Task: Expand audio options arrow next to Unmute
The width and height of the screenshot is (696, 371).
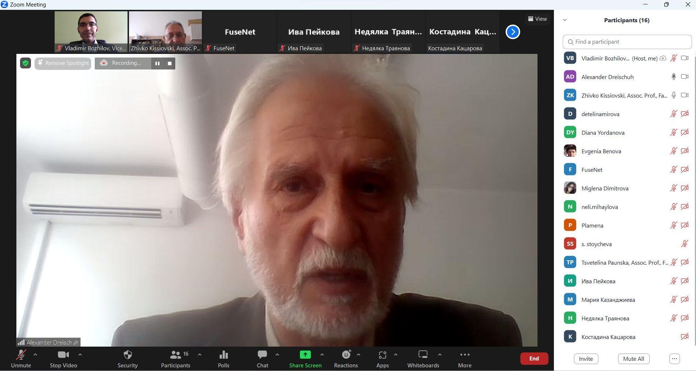Action: coord(35,354)
